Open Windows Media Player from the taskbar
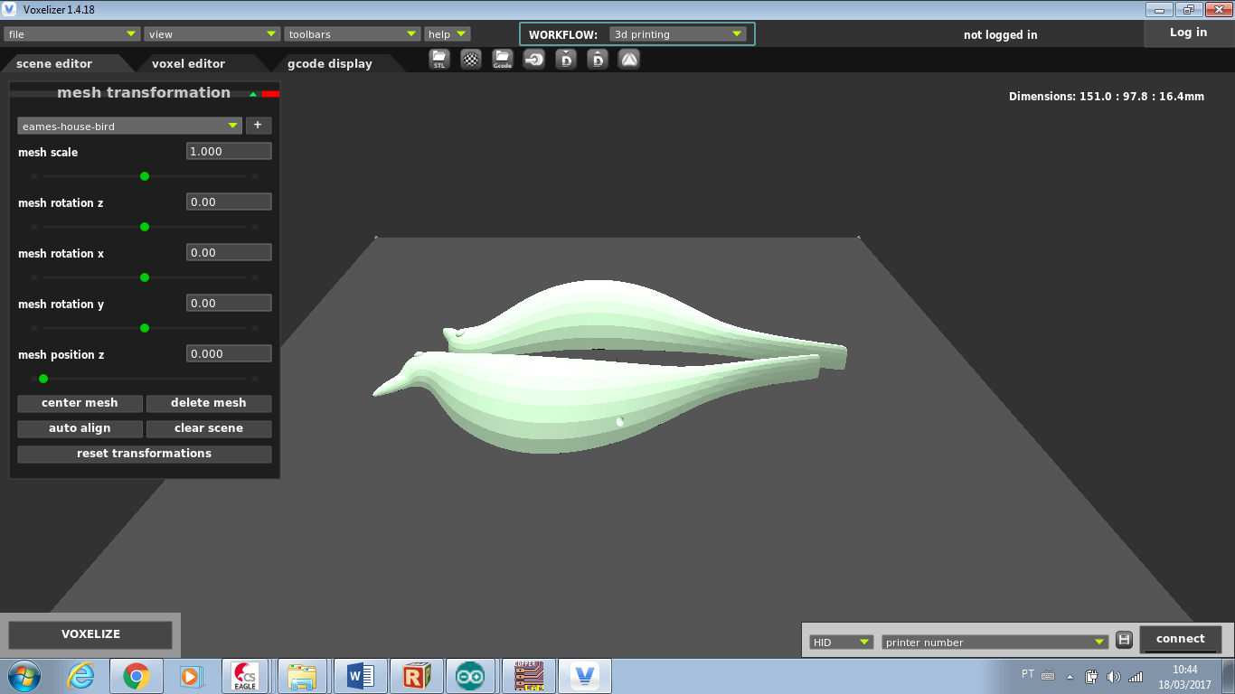Image resolution: width=1235 pixels, height=694 pixels. coord(191,676)
